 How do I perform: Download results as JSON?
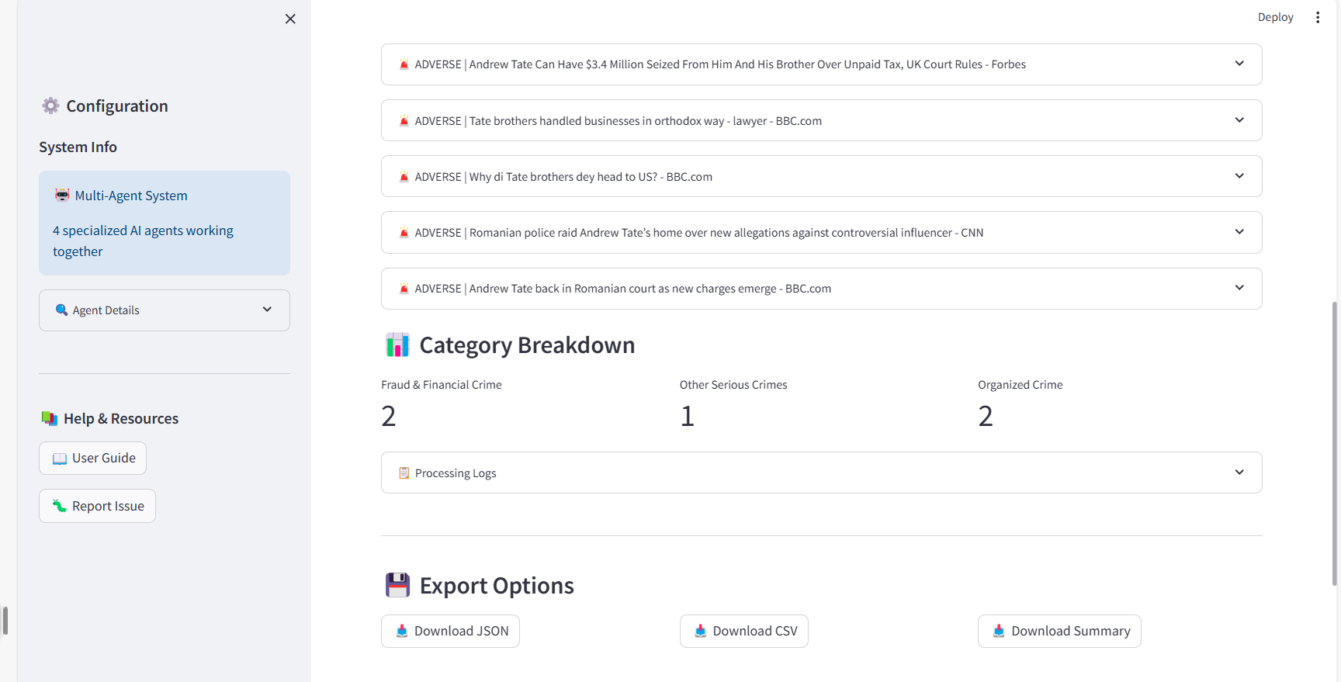coord(450,632)
